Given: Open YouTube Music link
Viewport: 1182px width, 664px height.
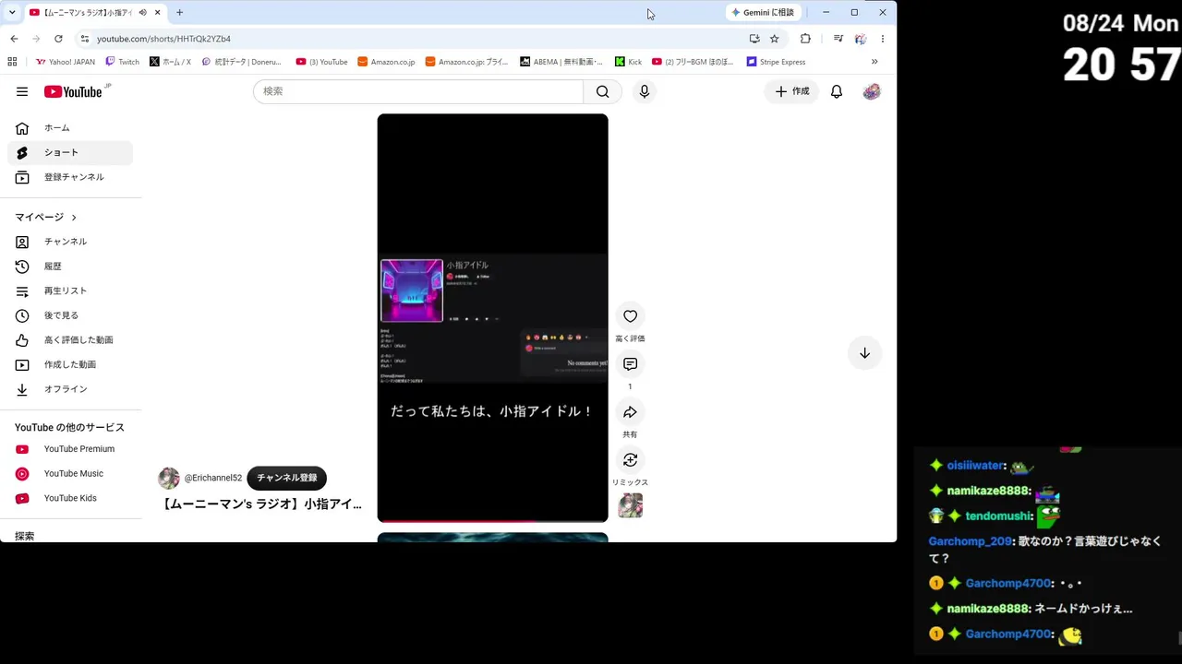Looking at the screenshot, I should [x=70, y=474].
